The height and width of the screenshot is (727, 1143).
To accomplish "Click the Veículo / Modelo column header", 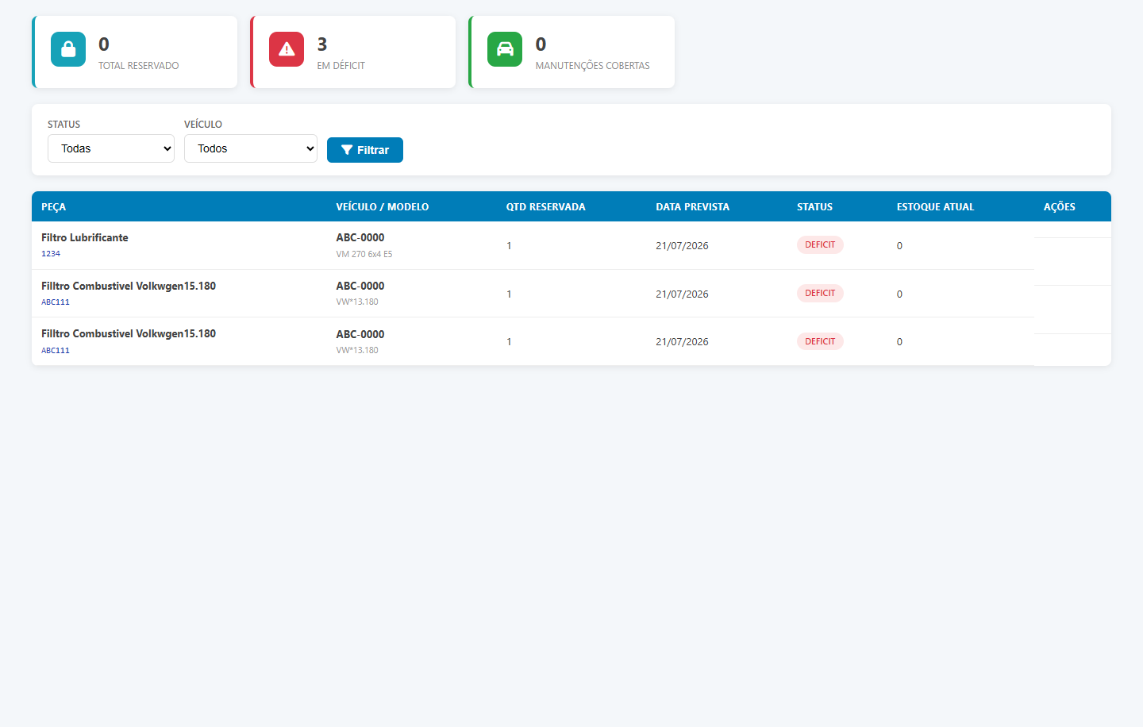I will [x=383, y=206].
